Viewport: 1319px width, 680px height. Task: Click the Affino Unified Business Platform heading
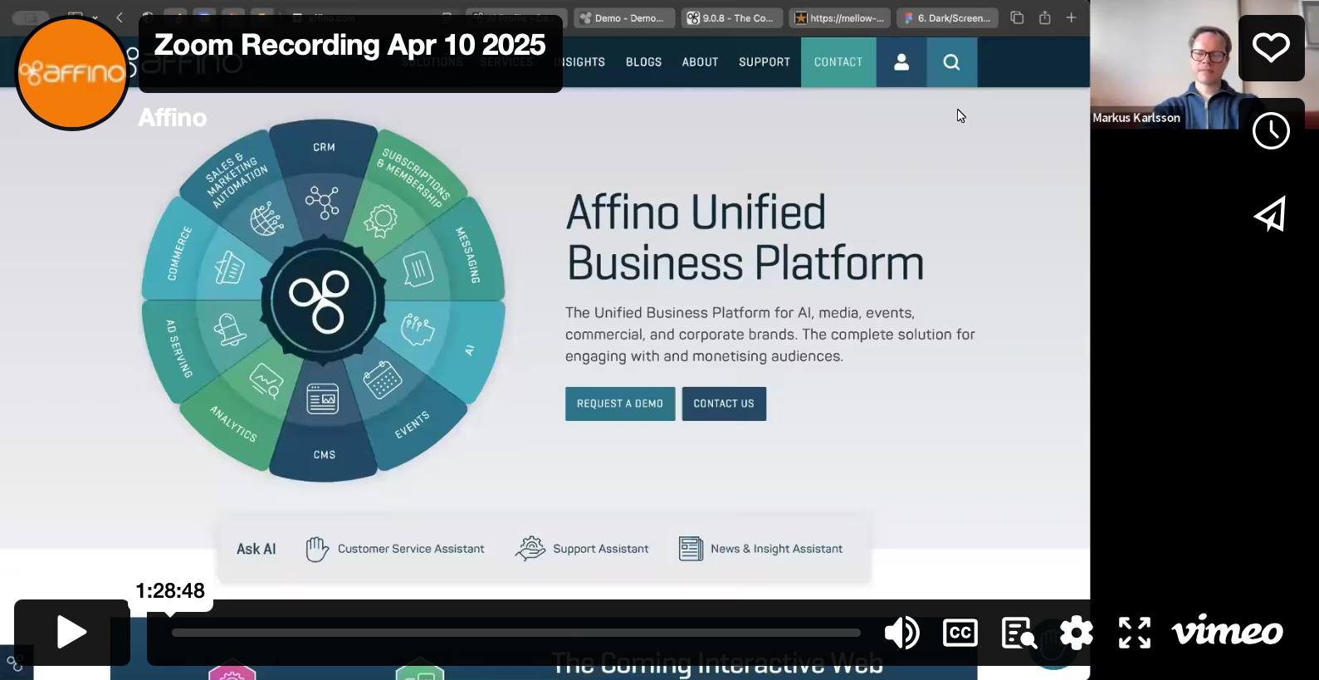click(745, 238)
